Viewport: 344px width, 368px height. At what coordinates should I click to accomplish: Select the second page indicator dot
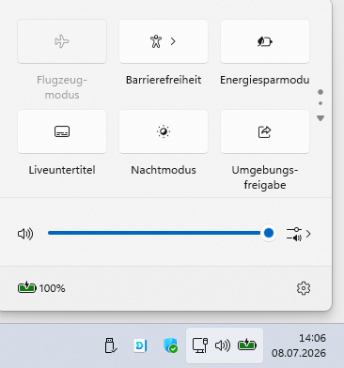pyautogui.click(x=321, y=103)
